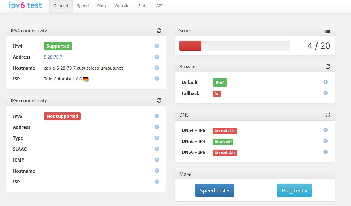
Task: Click the Speed test button
Action: (x=215, y=190)
